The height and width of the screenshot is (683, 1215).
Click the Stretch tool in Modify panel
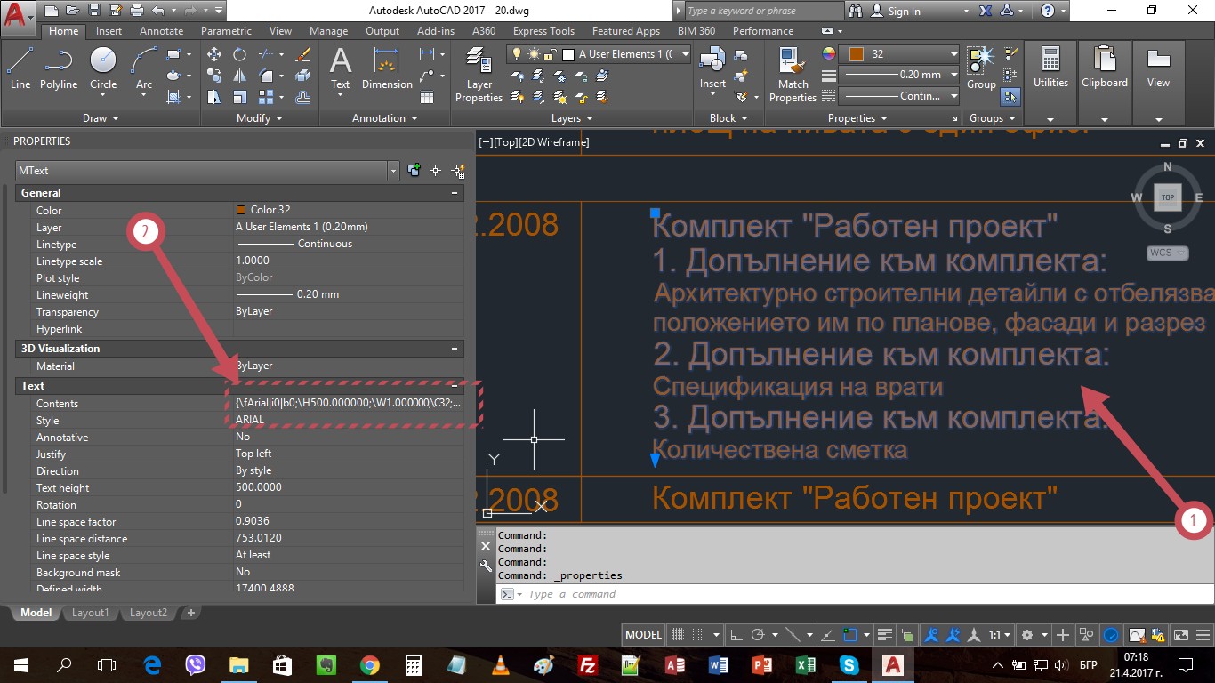pos(214,97)
